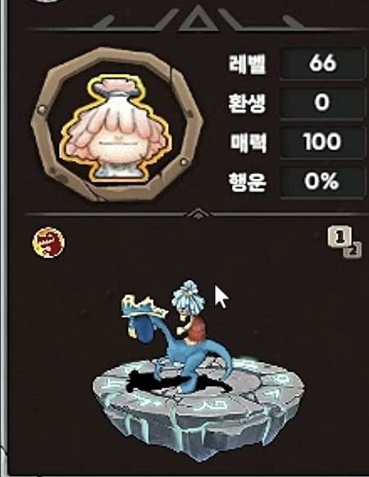Click the 매력 value field showing 100
Screen dimensions: 369x477
322,142
